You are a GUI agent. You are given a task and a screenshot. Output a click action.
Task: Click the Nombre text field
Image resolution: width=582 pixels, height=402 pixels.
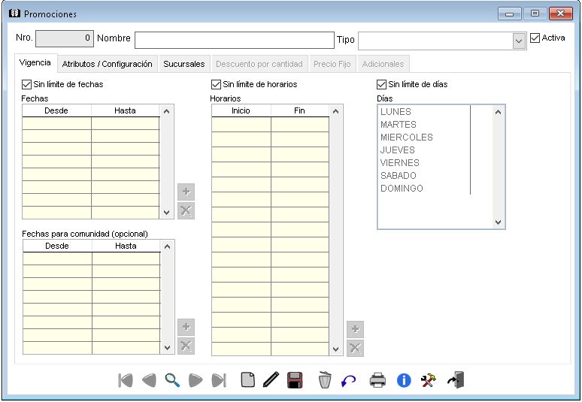coord(234,40)
